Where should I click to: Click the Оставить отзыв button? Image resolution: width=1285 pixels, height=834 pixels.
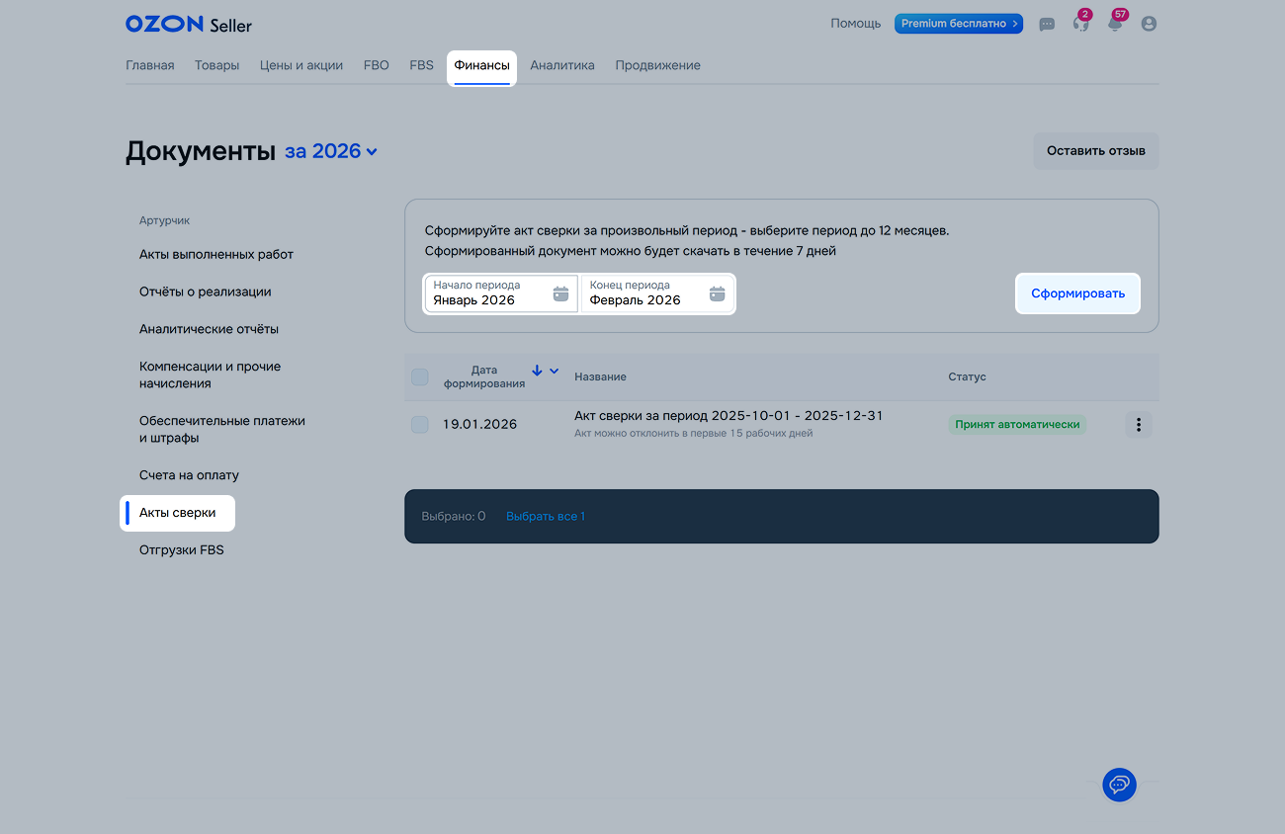[1095, 151]
